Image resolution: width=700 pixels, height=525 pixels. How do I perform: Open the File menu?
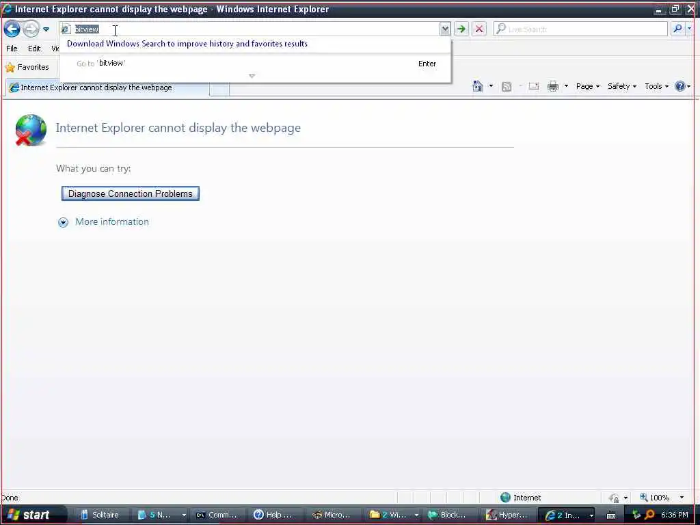click(12, 49)
